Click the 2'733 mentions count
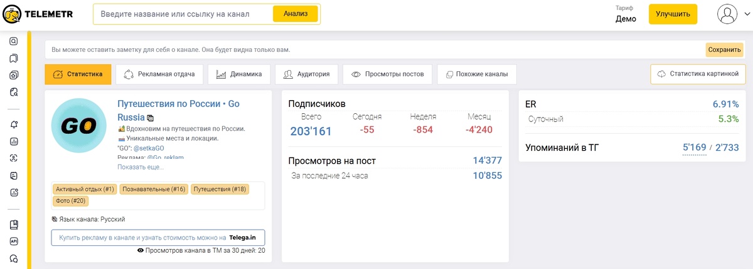 tap(727, 148)
